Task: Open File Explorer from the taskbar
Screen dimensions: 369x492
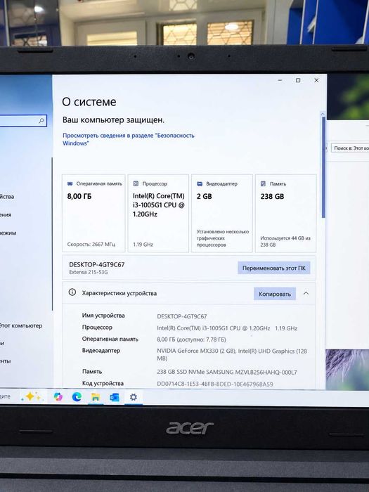Action: click(96, 397)
